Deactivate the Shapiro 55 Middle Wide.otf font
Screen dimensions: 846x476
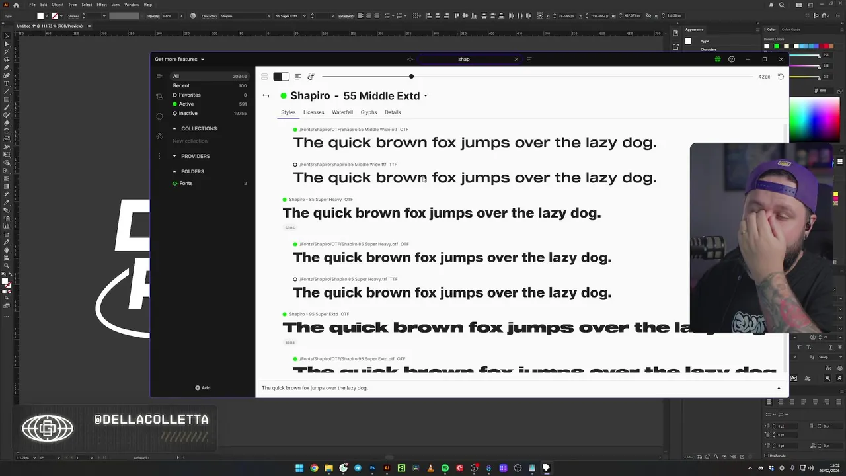click(x=295, y=130)
